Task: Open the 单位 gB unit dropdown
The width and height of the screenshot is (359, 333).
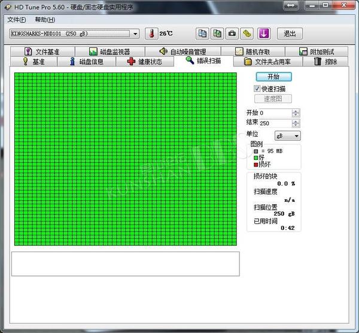Action: pyautogui.click(x=288, y=136)
